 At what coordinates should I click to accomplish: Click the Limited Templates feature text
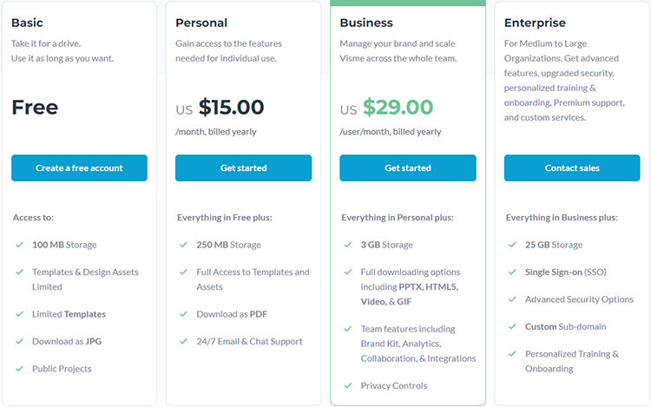tap(69, 314)
